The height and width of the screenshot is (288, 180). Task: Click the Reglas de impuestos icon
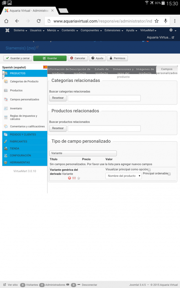pyautogui.click(x=6, y=117)
